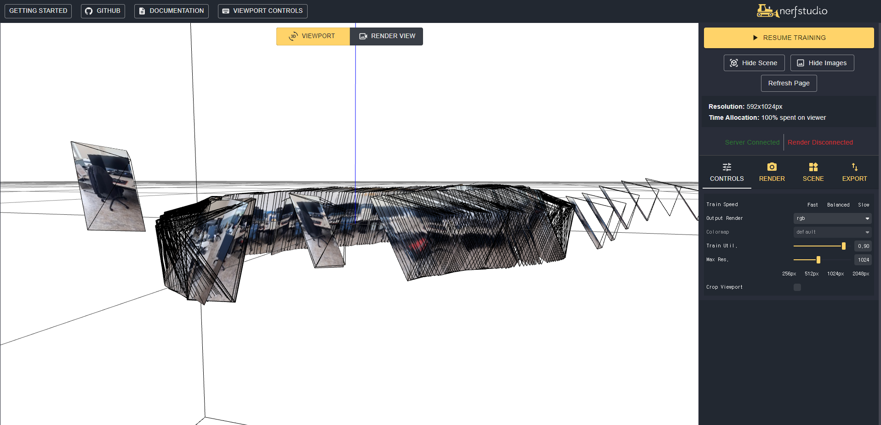Select the Render camera icon tab
Screen dimensions: 881x425
coord(772,167)
